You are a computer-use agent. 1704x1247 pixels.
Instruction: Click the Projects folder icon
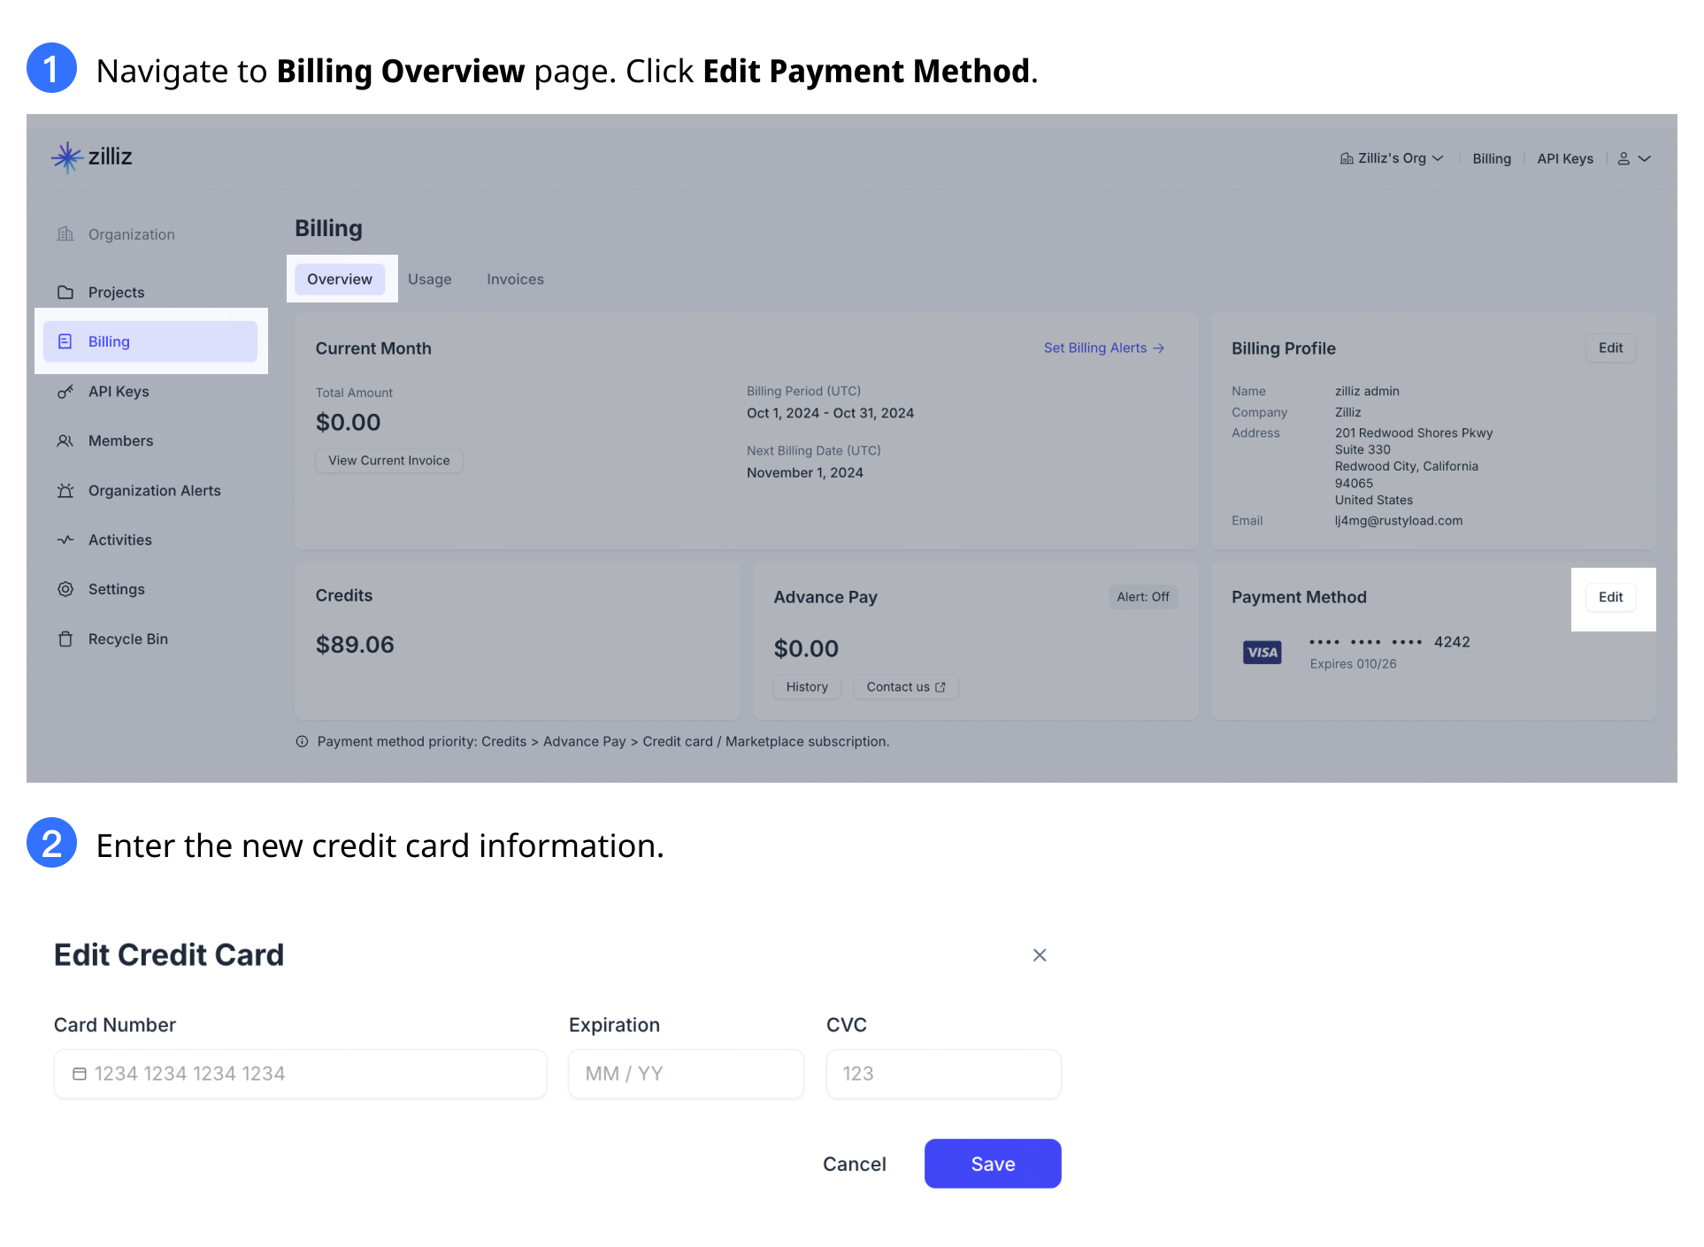65,292
